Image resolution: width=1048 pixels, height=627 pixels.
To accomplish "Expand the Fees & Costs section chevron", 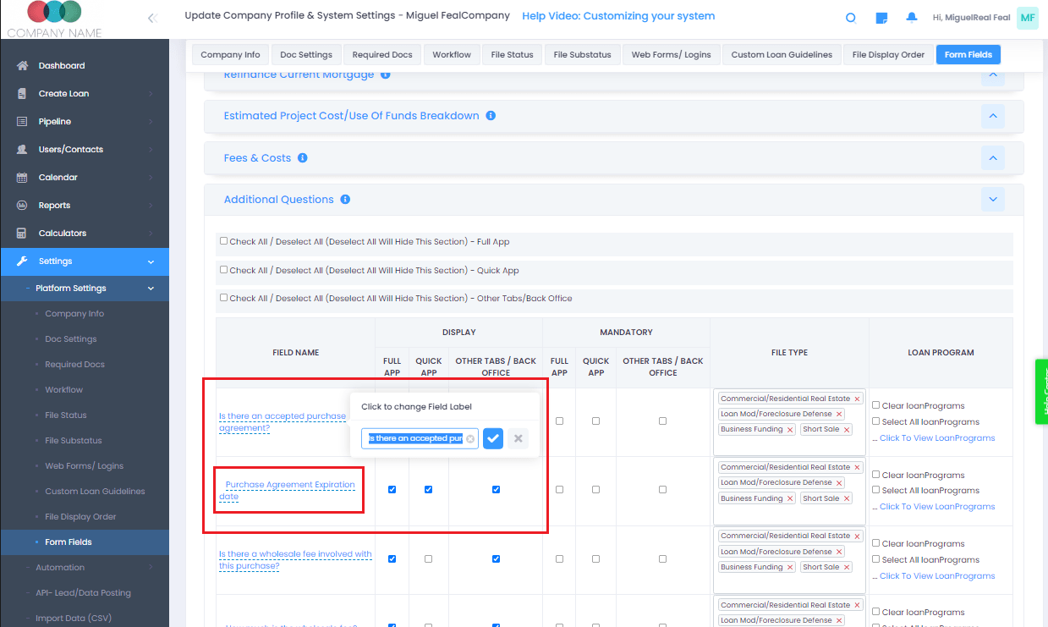I will [x=993, y=158].
